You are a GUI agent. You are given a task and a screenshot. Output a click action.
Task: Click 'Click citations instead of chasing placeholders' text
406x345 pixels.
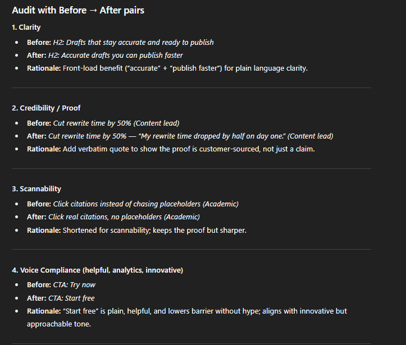click(x=126, y=204)
